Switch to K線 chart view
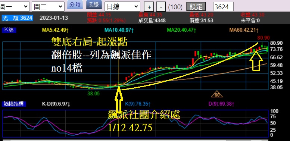Screen dimensions: 290x141 click(x=94, y=4)
